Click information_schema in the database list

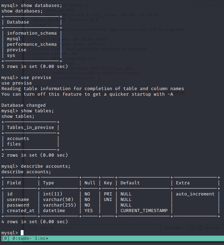click(x=32, y=33)
